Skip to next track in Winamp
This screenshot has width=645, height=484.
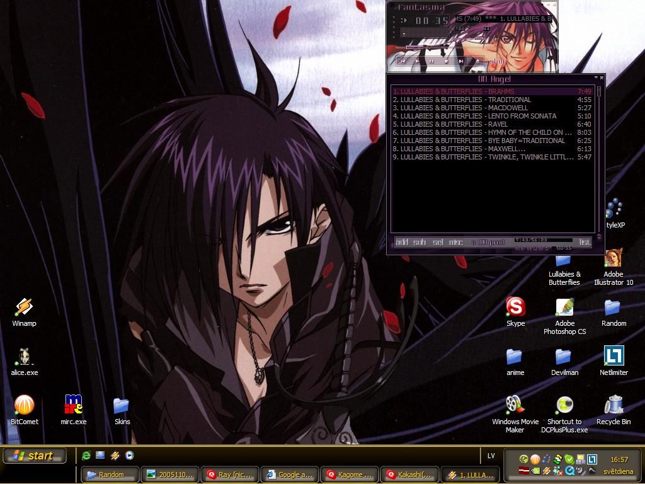(x=460, y=61)
